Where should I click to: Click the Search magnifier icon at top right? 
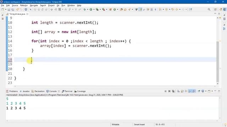point(209,10)
